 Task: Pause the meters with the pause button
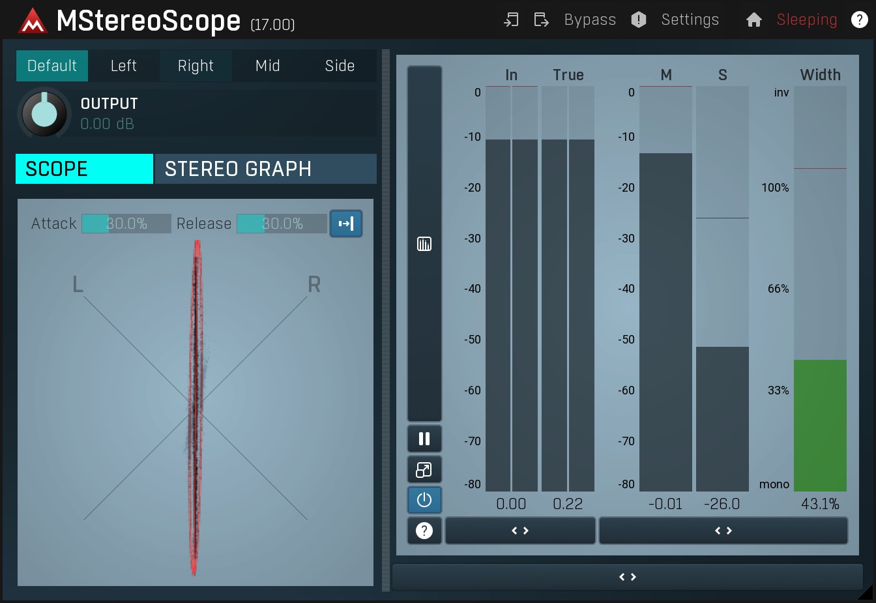[424, 439]
